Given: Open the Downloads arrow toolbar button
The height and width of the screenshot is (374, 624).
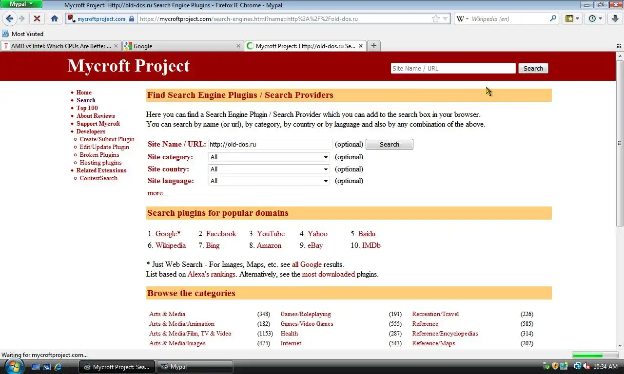Looking at the screenshot, I should coord(615,19).
